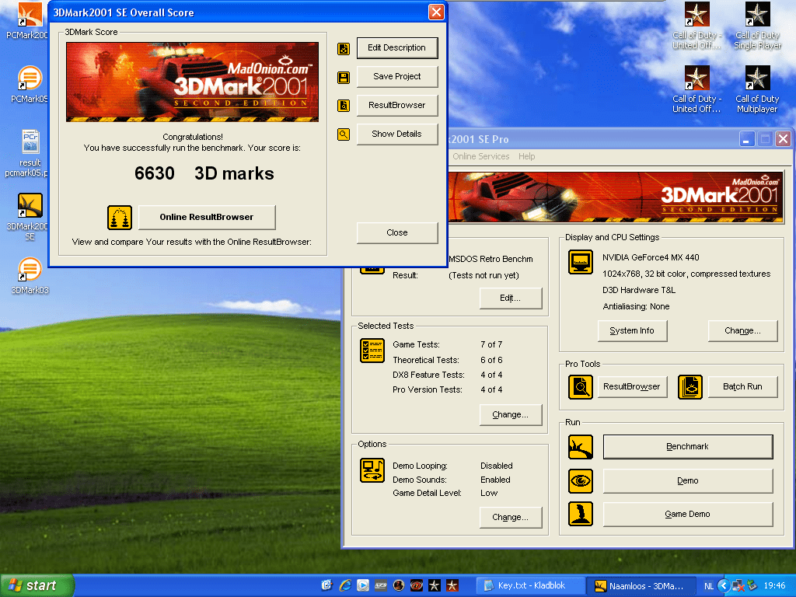Click the Display and CPU Settings monitor icon
This screenshot has width=796, height=597.
tap(581, 262)
